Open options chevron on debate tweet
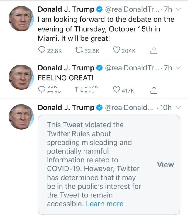Image resolution: width=188 pixels, height=215 pixels. pyautogui.click(x=178, y=9)
